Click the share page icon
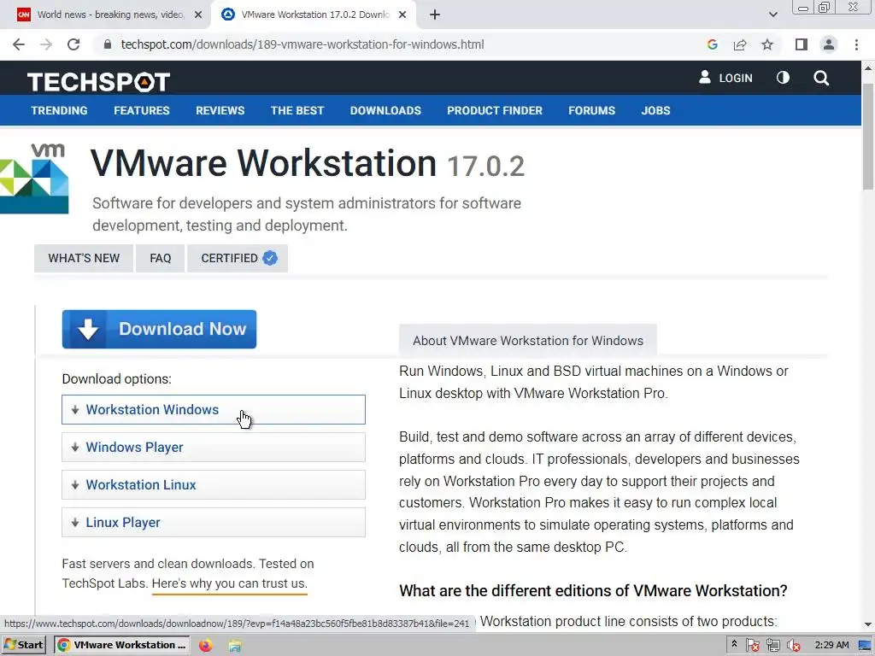 pos(740,44)
